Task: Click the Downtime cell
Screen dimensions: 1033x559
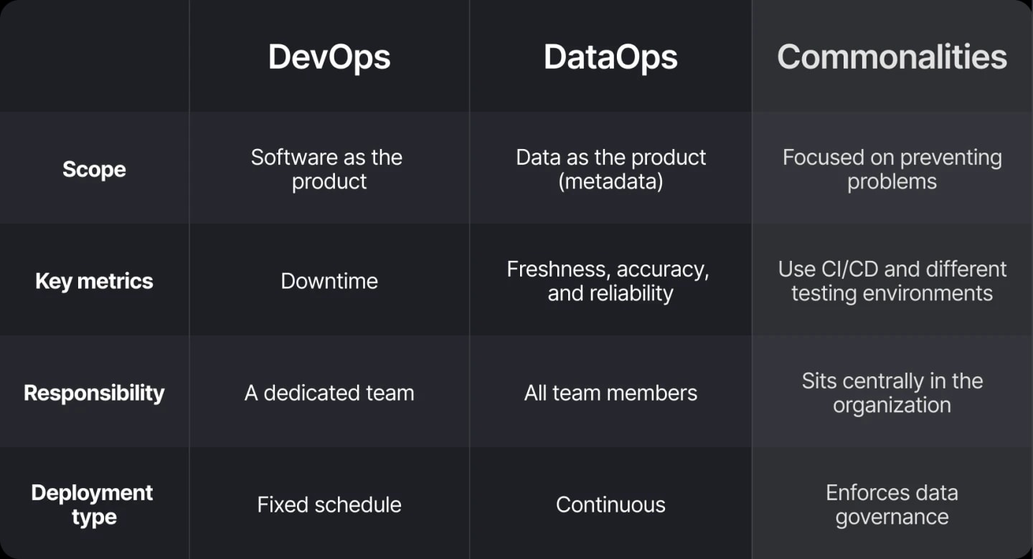Action: coord(329,281)
